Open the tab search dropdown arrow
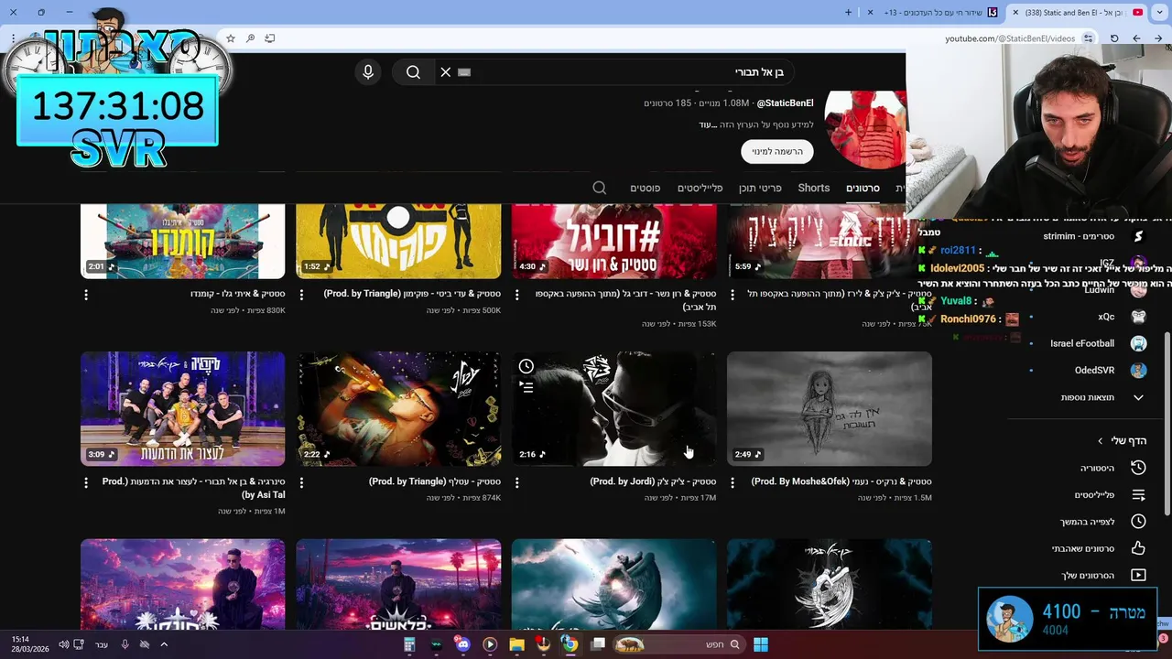The height and width of the screenshot is (659, 1172). pyautogui.click(x=1158, y=13)
